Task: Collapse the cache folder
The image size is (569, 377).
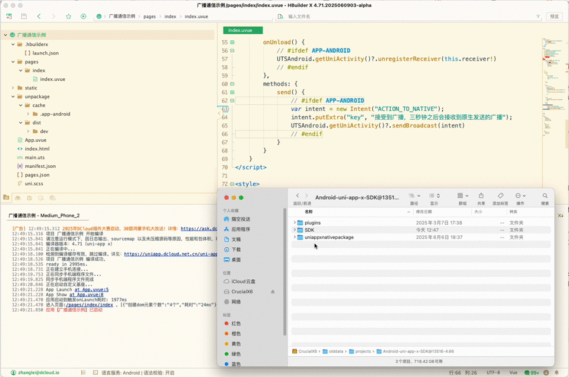Action: coord(21,106)
